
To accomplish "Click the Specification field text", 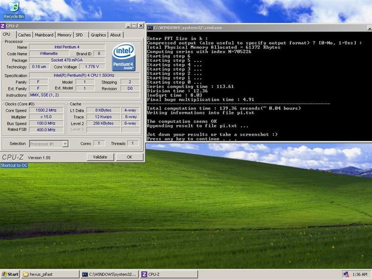I will pyautogui.click(x=84, y=75).
